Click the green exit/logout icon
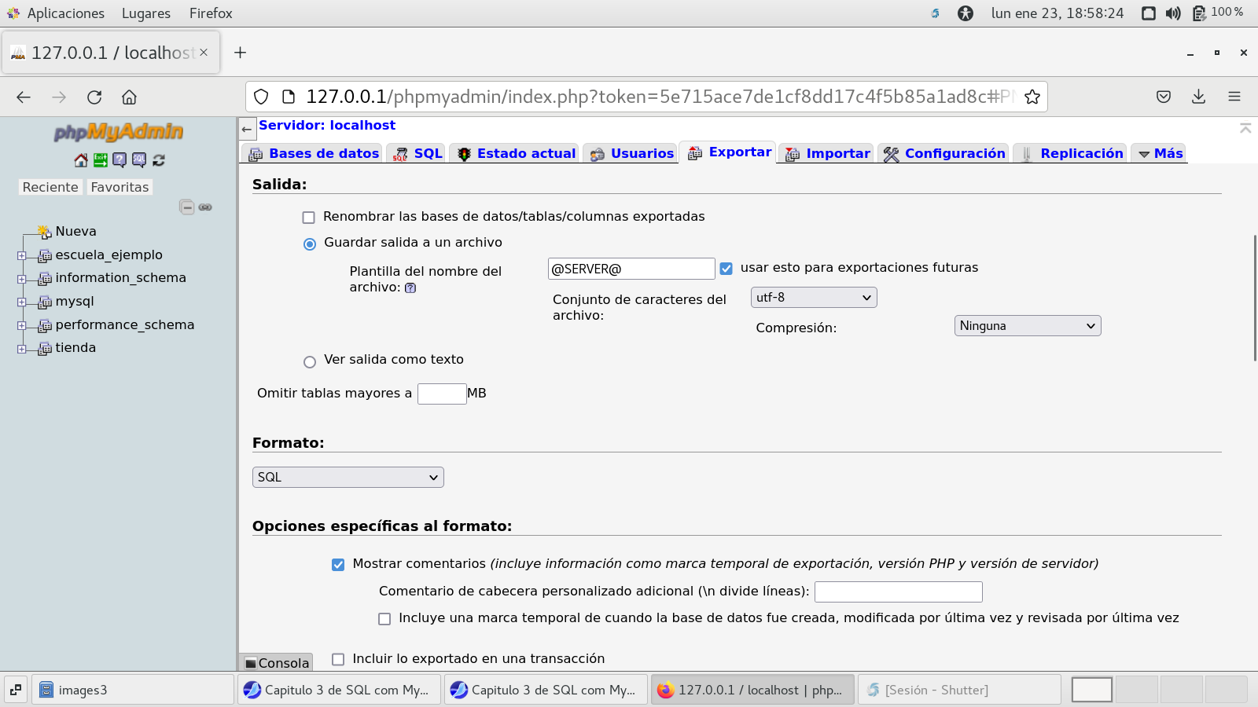Image resolution: width=1258 pixels, height=707 pixels. coord(101,160)
